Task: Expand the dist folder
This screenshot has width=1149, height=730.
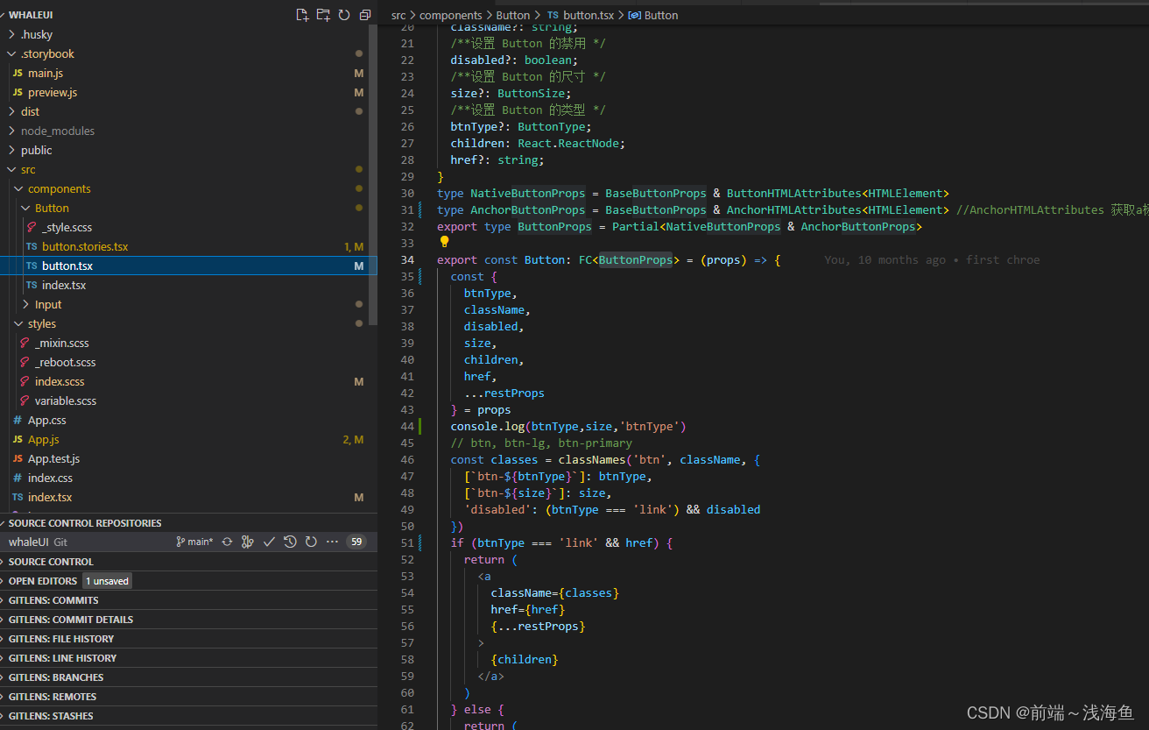Action: [x=12, y=111]
